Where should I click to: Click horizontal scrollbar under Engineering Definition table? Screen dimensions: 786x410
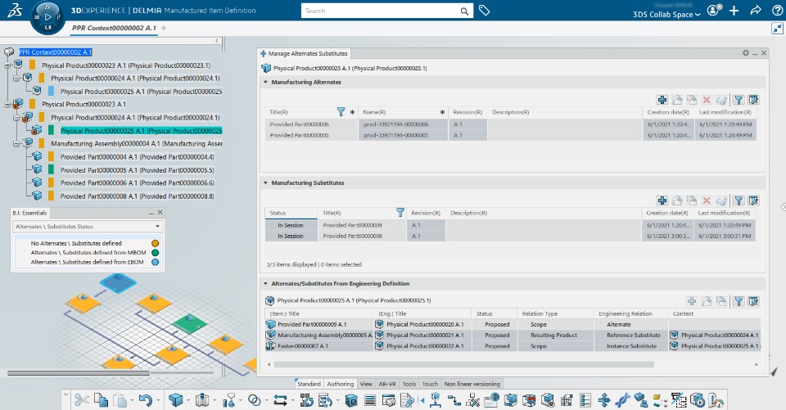[x=463, y=364]
